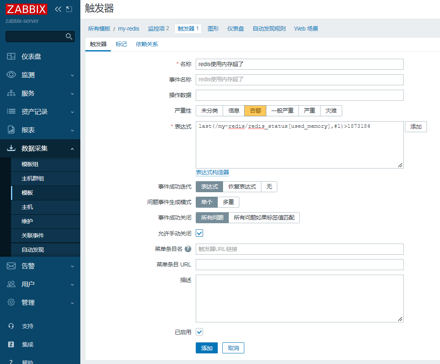Open 自动发现 submenu item

coord(45,250)
